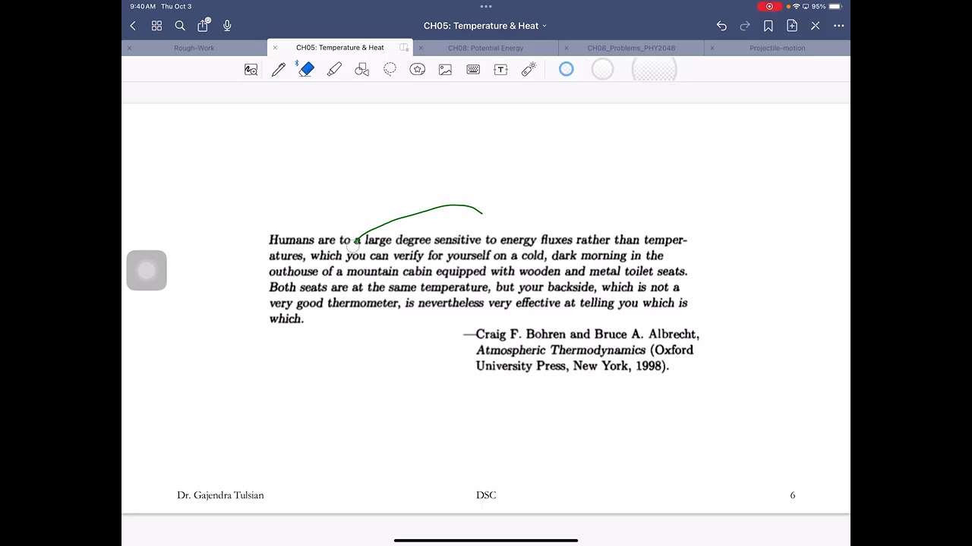This screenshot has height=546, width=972.
Task: Choose the small eraser size circle
Action: pos(566,69)
